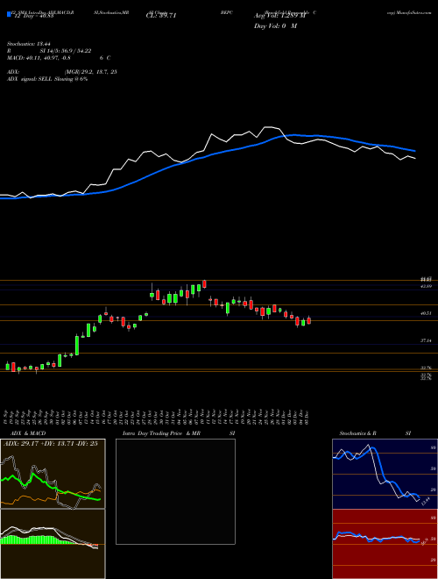Click the ADX indicator chart panel
Screen dimensions: 438x579
pos(53,474)
